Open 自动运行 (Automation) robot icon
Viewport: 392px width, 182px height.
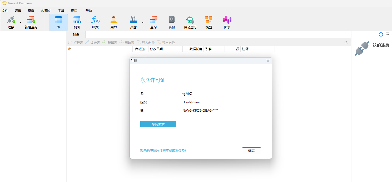point(190,22)
